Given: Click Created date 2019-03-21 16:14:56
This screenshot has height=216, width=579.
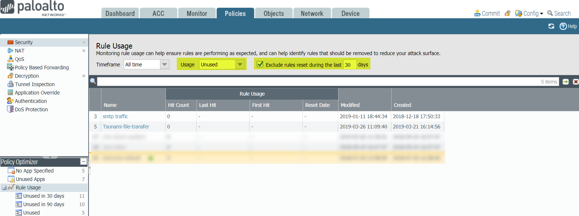Looking at the screenshot, I should pyautogui.click(x=416, y=127).
